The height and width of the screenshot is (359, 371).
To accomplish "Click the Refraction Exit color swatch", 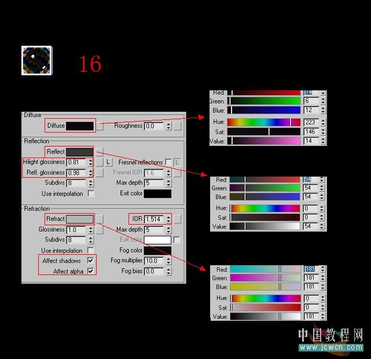I will coord(157,240).
